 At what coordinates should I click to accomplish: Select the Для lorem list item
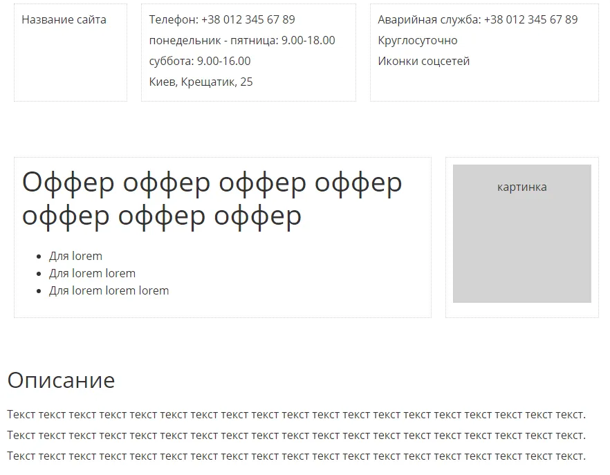[76, 255]
